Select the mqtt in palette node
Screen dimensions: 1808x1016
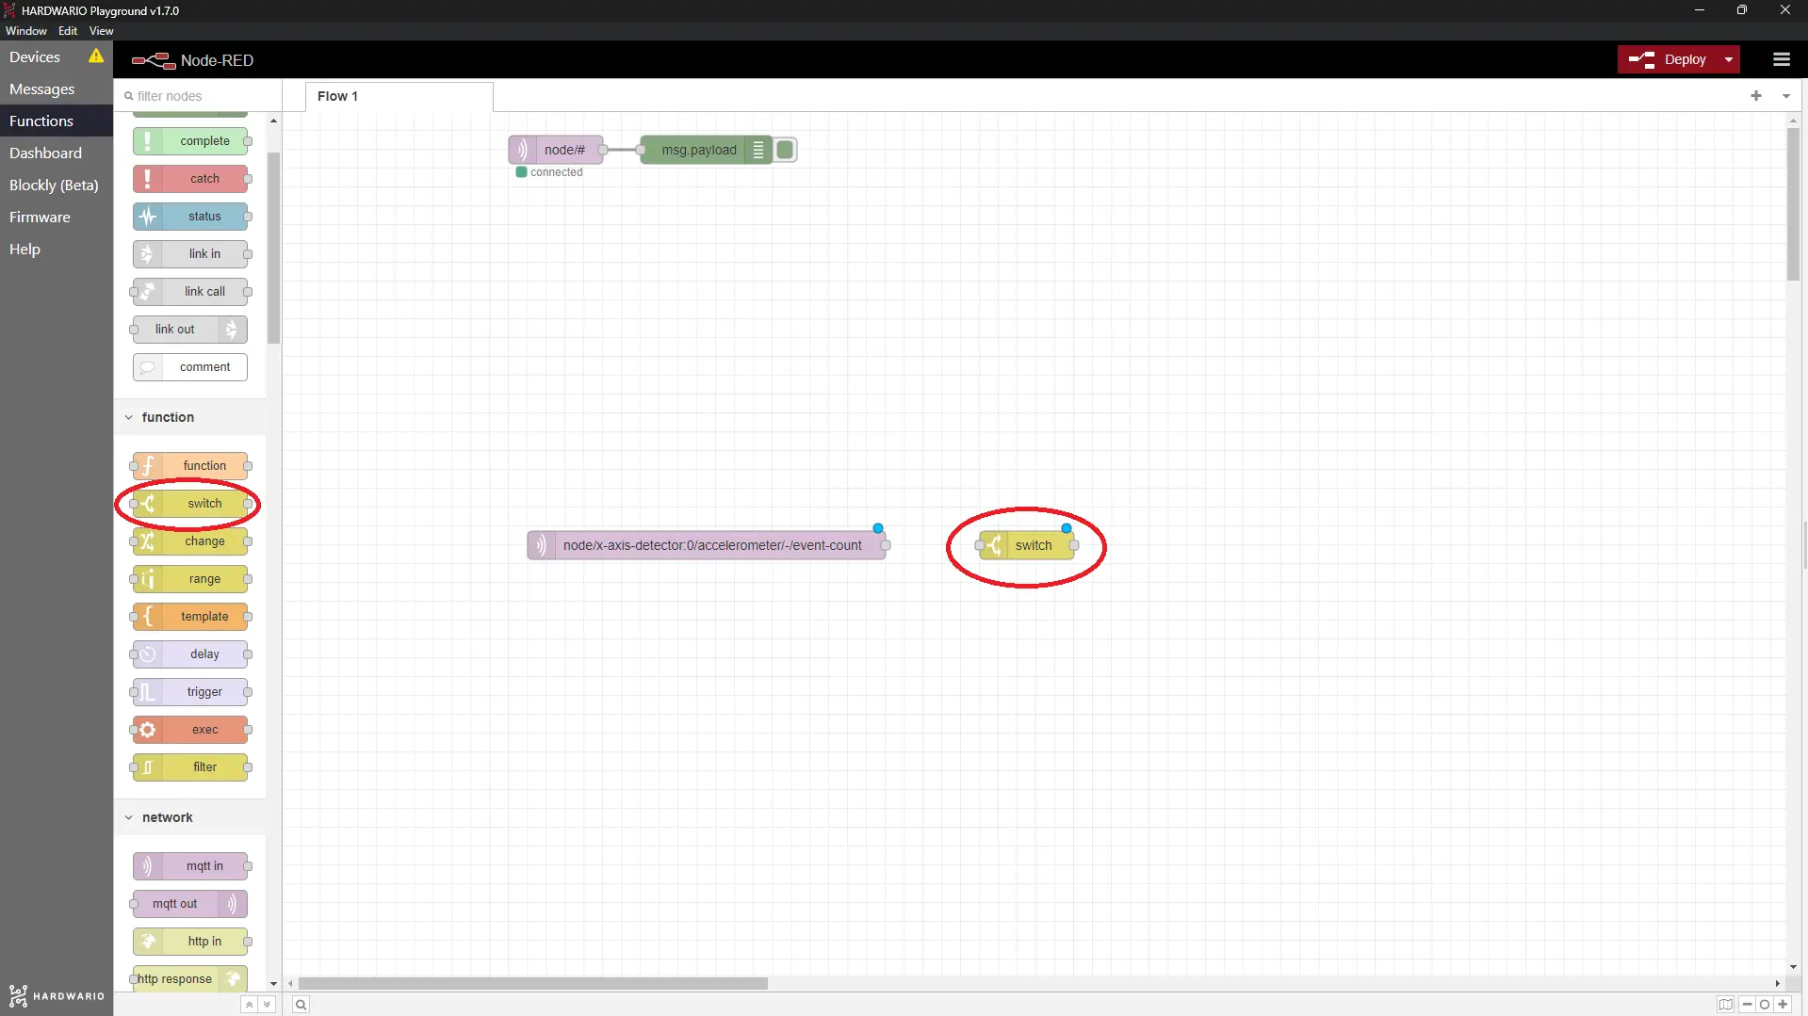(x=190, y=866)
